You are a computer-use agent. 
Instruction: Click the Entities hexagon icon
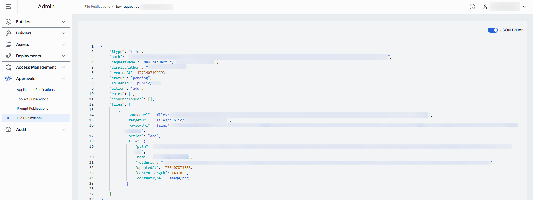[x=8, y=22]
